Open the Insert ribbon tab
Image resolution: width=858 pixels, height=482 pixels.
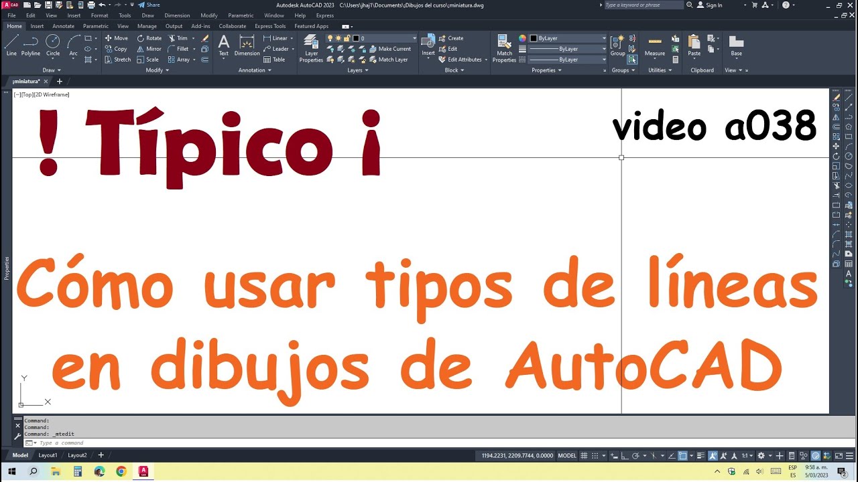click(37, 26)
